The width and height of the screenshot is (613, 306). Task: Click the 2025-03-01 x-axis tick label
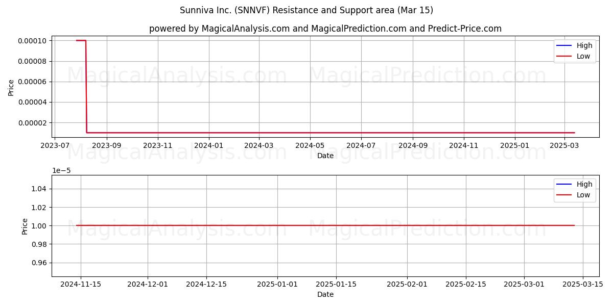[525, 284]
